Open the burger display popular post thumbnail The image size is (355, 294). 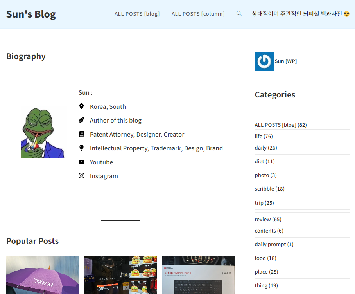pyautogui.click(x=120, y=275)
